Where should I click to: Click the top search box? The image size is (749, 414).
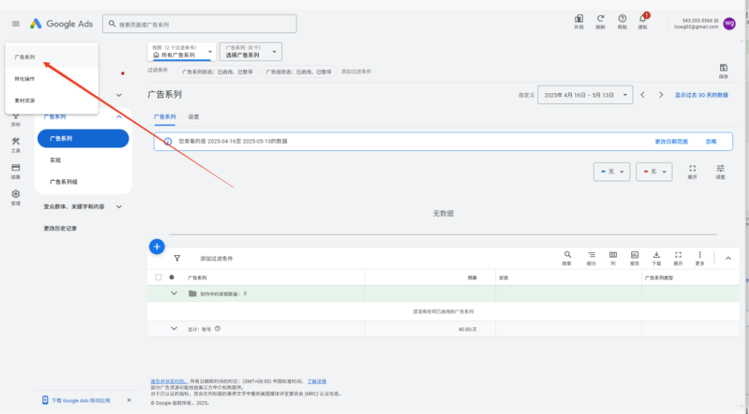[200, 24]
